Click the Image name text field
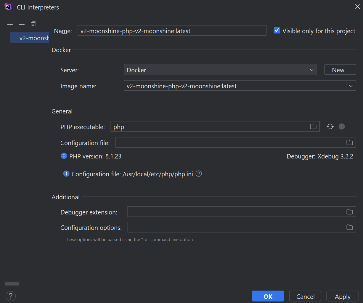363x303 pixels. point(235,86)
